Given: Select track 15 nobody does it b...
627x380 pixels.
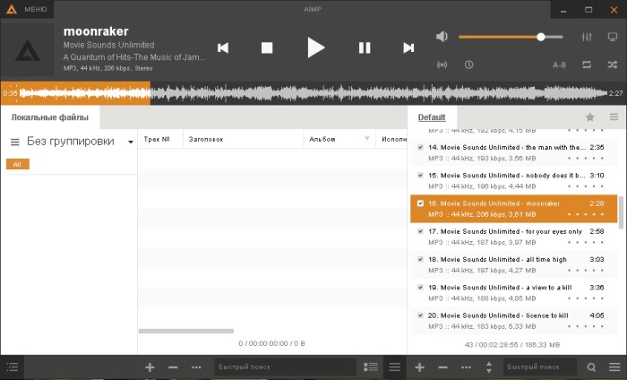Looking at the screenshot, I should (514, 181).
